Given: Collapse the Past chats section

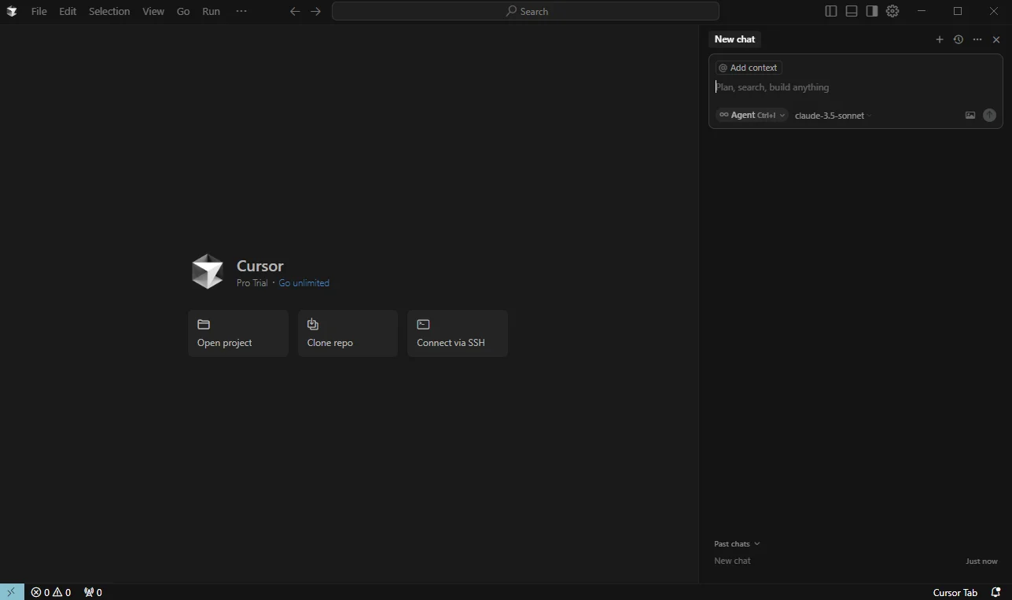Looking at the screenshot, I should pos(737,543).
